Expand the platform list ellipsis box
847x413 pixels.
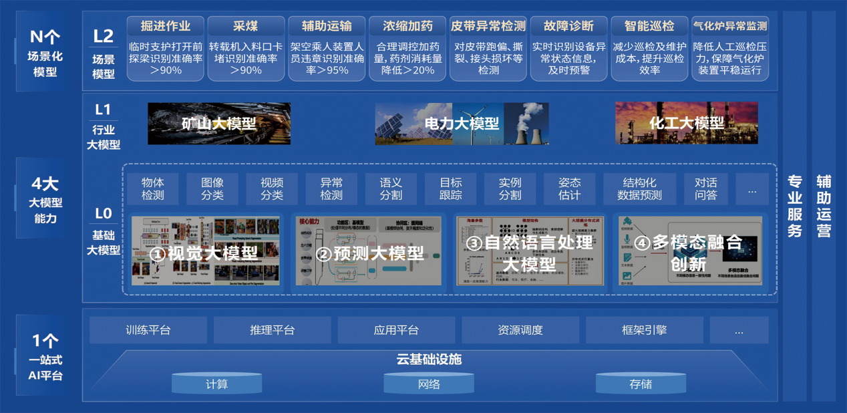click(739, 330)
